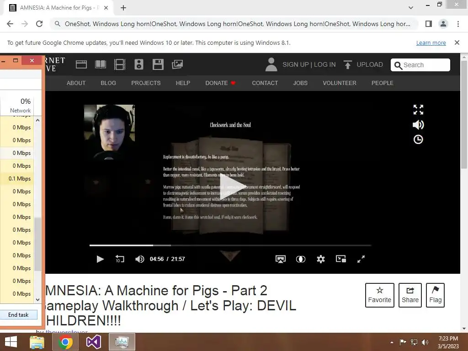This screenshot has width=468, height=351.
Task: Open File Explorer from the taskbar
Action: (x=37, y=342)
